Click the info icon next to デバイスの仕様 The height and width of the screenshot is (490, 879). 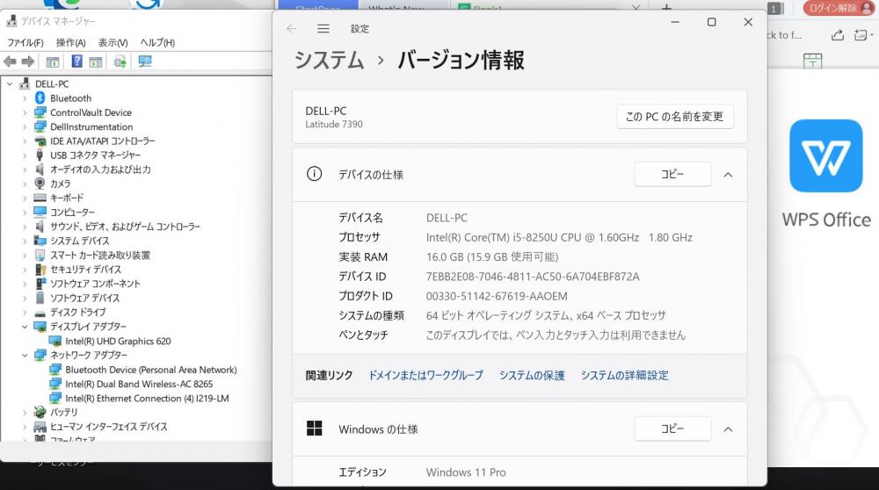315,174
